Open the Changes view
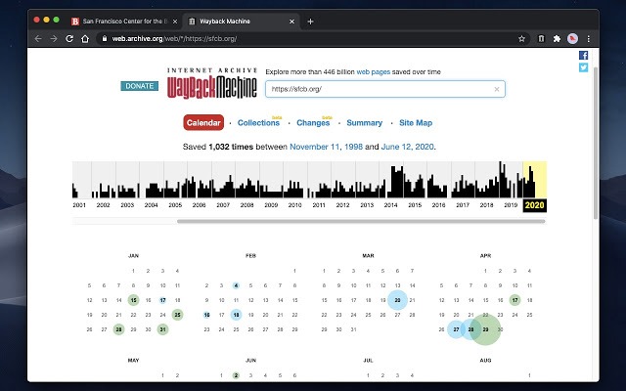 coord(313,123)
